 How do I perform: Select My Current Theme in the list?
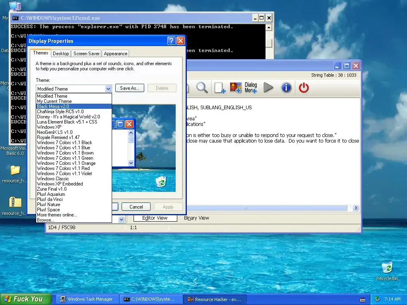click(74, 101)
